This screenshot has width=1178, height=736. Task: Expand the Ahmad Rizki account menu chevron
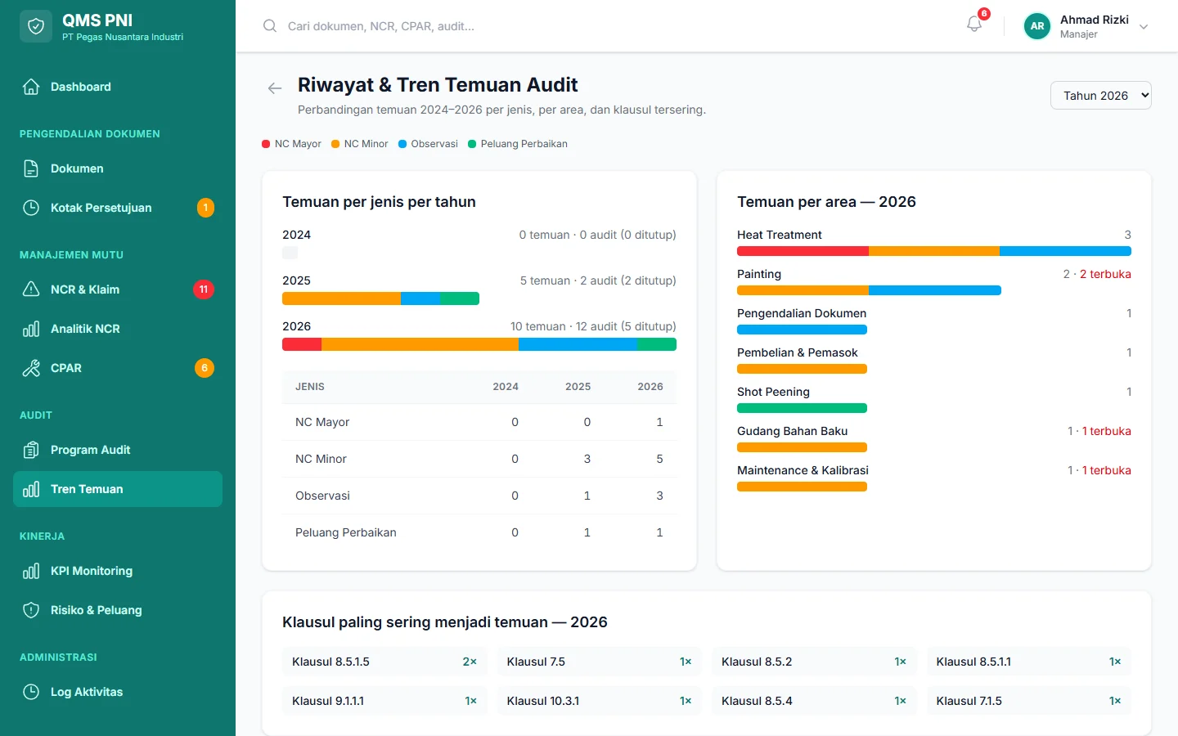coord(1144,27)
